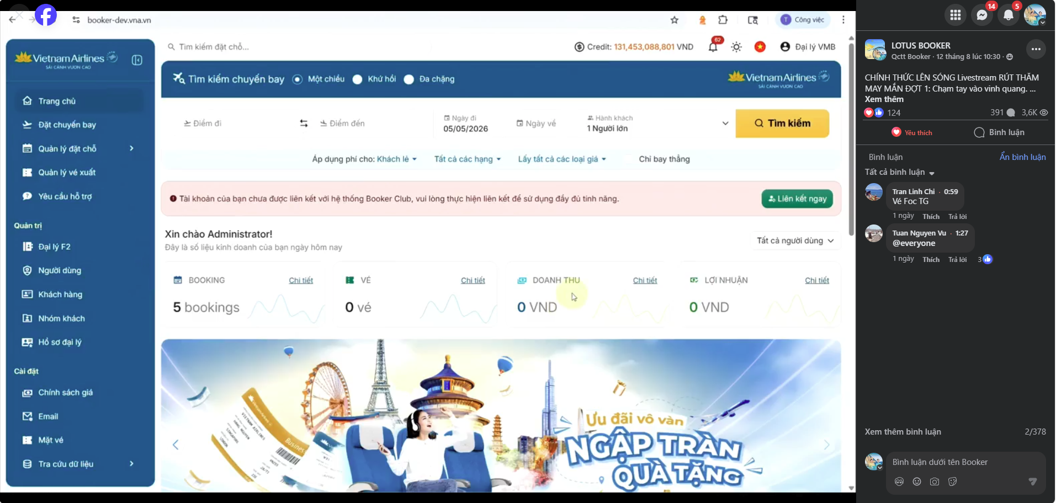Open the browser extensions puzzle icon
Viewport: 1056px width, 503px height.
[x=723, y=20]
